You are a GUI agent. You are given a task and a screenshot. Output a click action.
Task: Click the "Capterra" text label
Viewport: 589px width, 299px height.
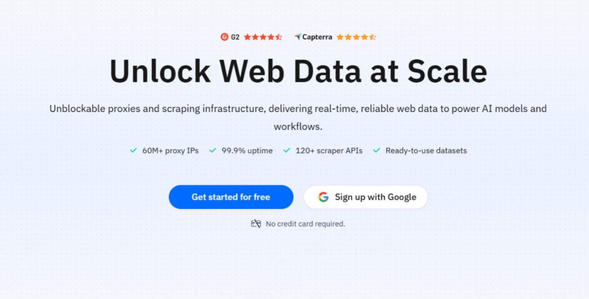pyautogui.click(x=318, y=37)
